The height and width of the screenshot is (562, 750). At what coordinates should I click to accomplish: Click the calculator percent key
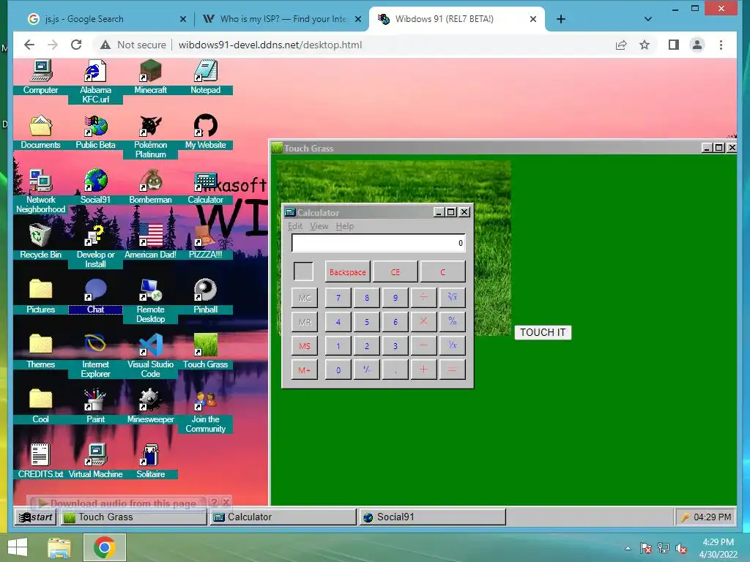[452, 322]
